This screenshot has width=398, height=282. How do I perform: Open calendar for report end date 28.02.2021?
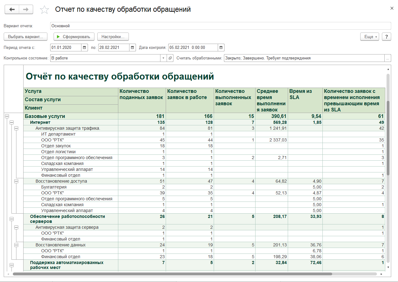(x=133, y=48)
